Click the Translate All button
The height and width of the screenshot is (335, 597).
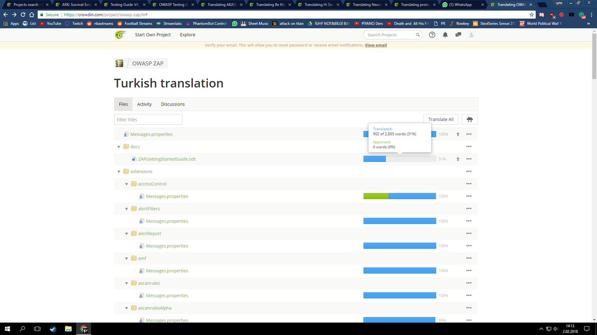point(441,120)
